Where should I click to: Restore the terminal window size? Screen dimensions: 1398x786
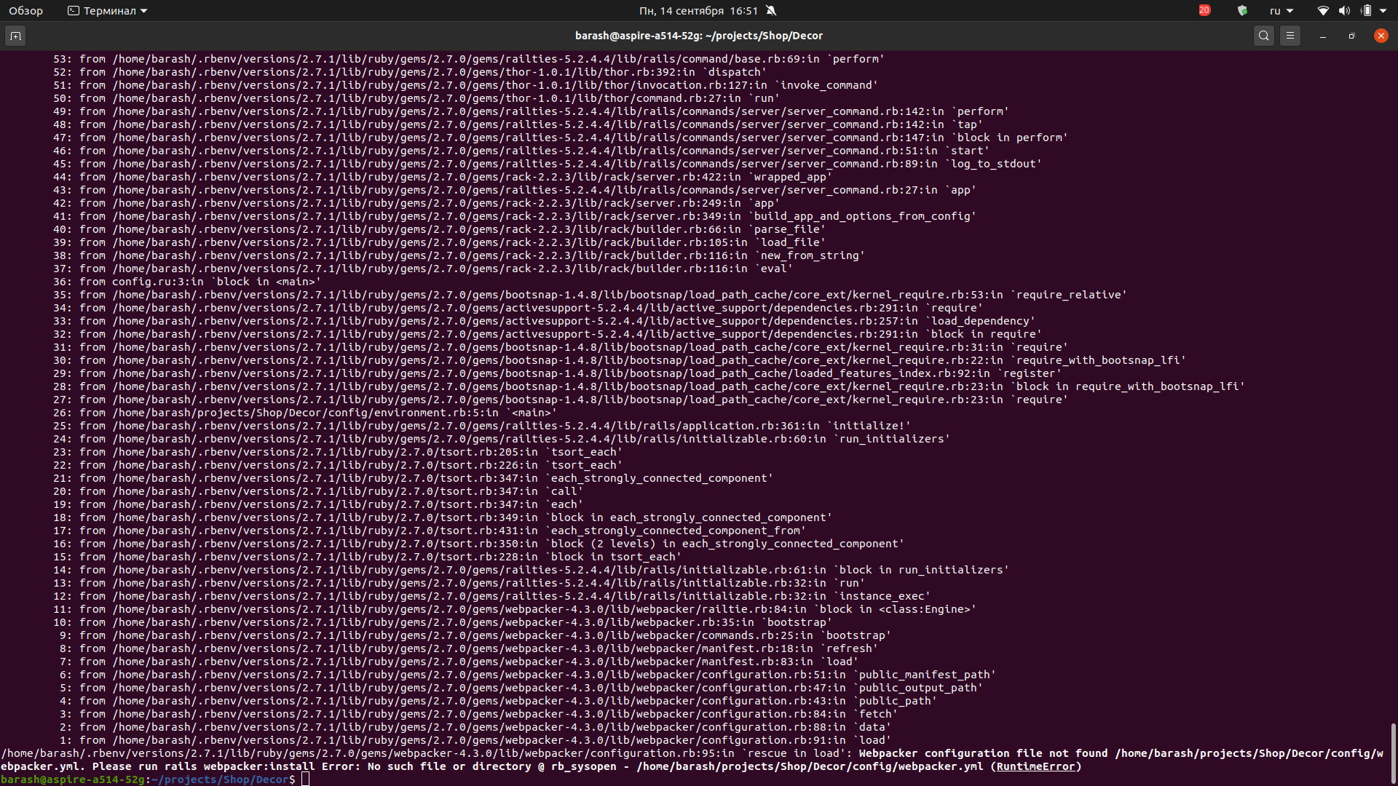[x=1352, y=36]
